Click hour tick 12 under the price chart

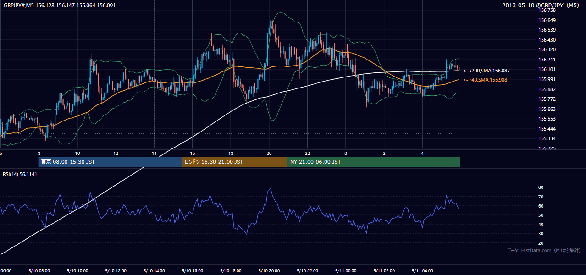tap(116, 154)
